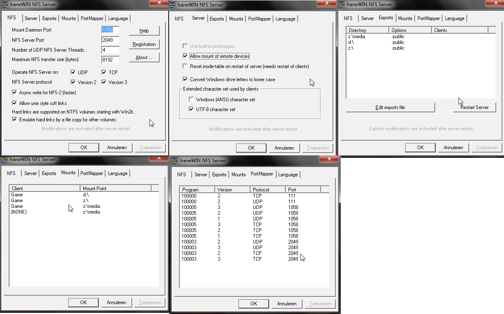Select the NFS tab in the Exports list window
504x314 pixels.
tap(348, 18)
